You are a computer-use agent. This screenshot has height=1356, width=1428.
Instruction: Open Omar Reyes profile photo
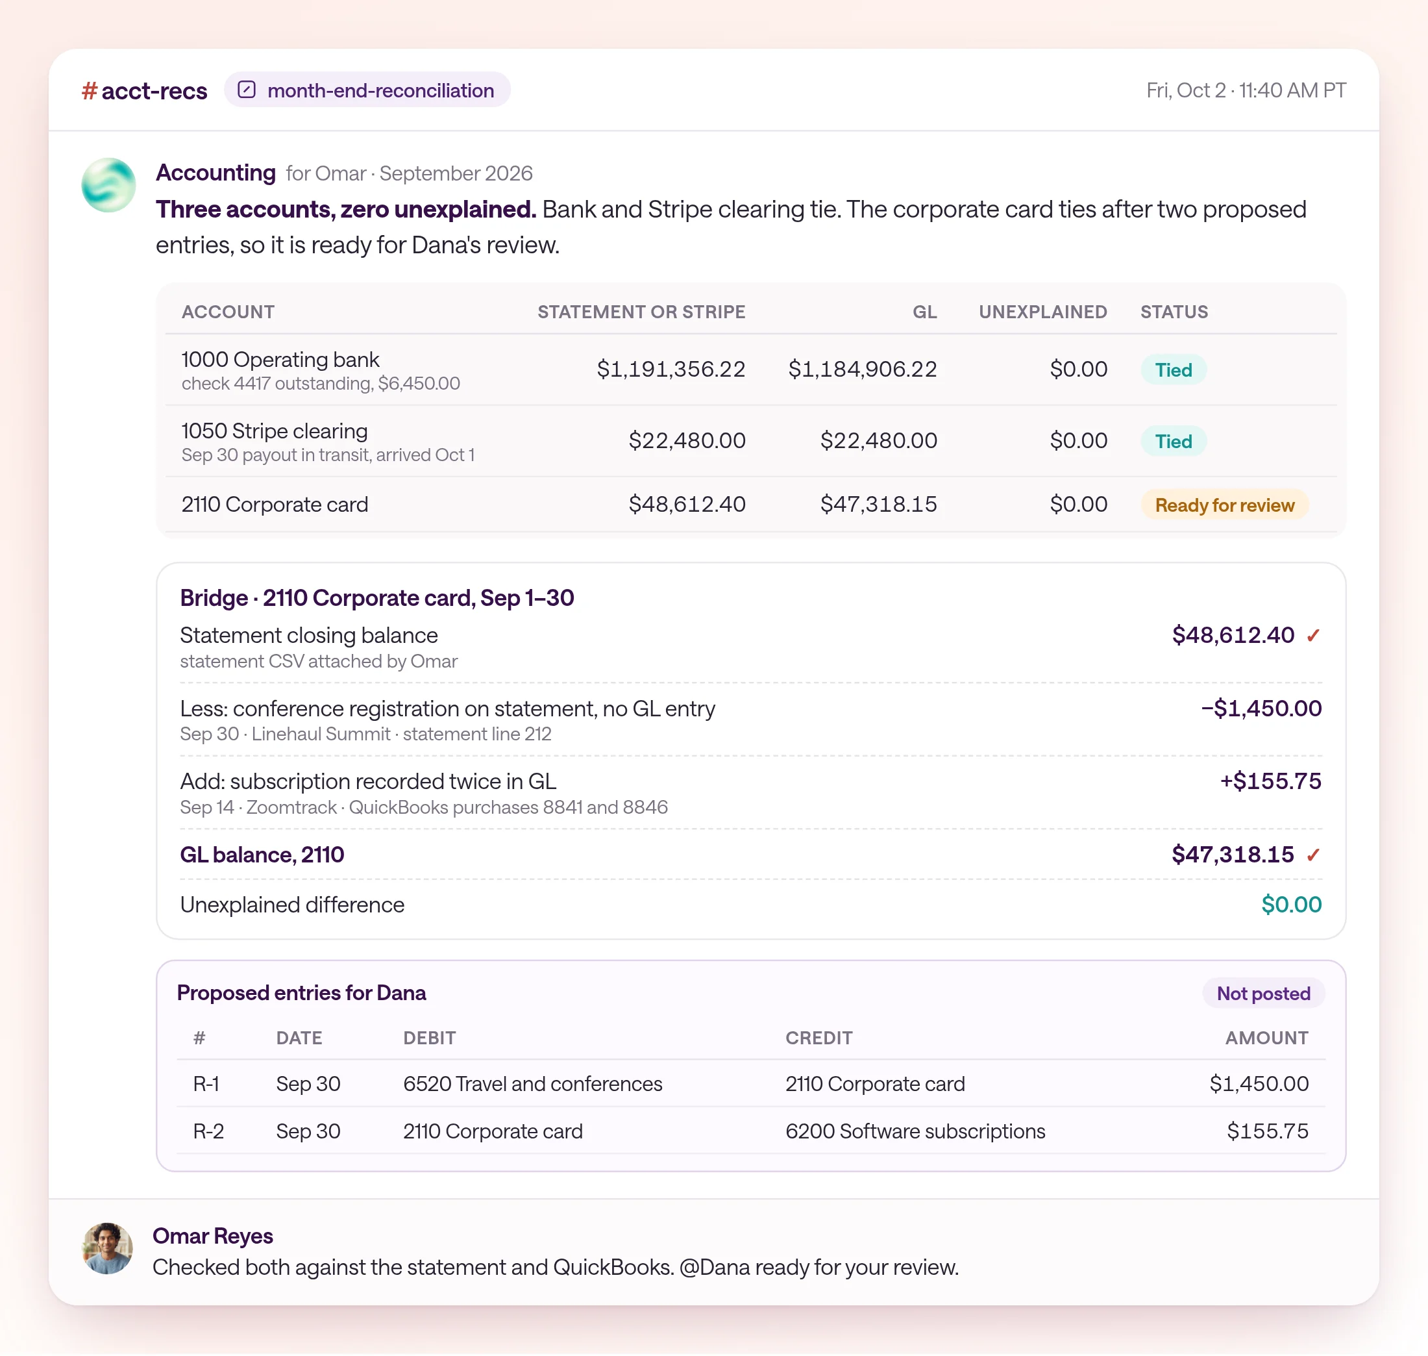[108, 1249]
